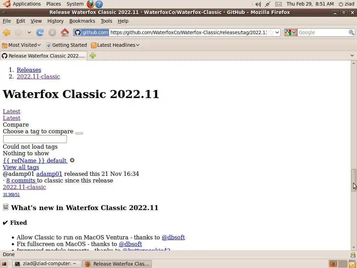This screenshot has height=268, width=357.
Task: Click the network connection panel icon
Action: coord(268,4)
